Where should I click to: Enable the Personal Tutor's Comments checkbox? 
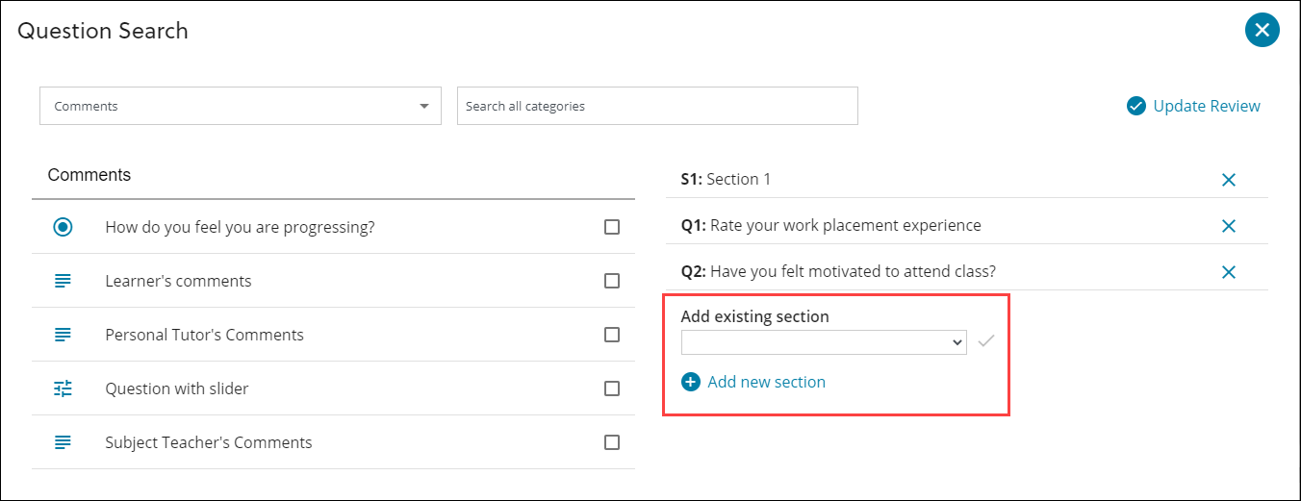tap(612, 335)
